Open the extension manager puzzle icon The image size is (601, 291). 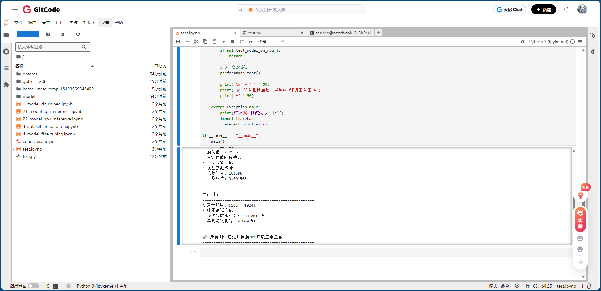tap(6, 85)
